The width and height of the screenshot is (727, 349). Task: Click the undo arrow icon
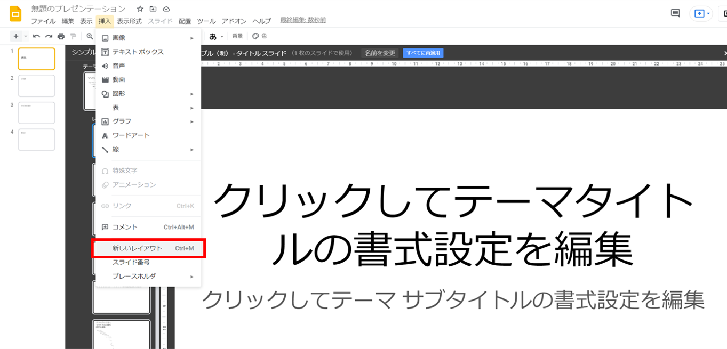[x=36, y=36]
